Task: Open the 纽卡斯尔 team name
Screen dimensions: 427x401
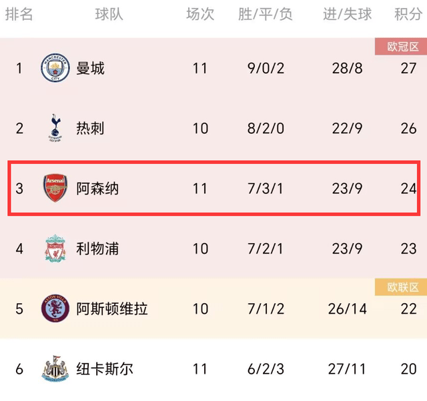Action: 105,369
